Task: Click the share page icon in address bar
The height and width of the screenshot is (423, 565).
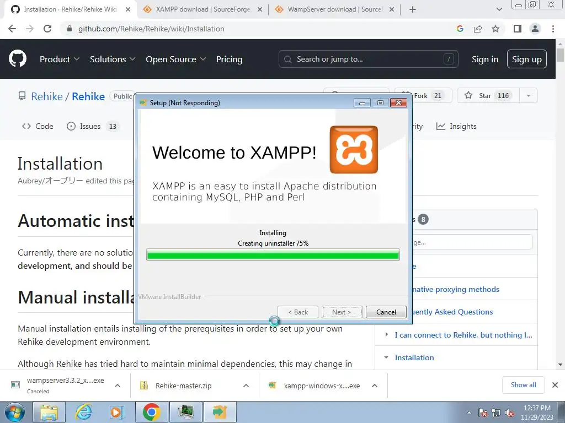Action: point(478,29)
